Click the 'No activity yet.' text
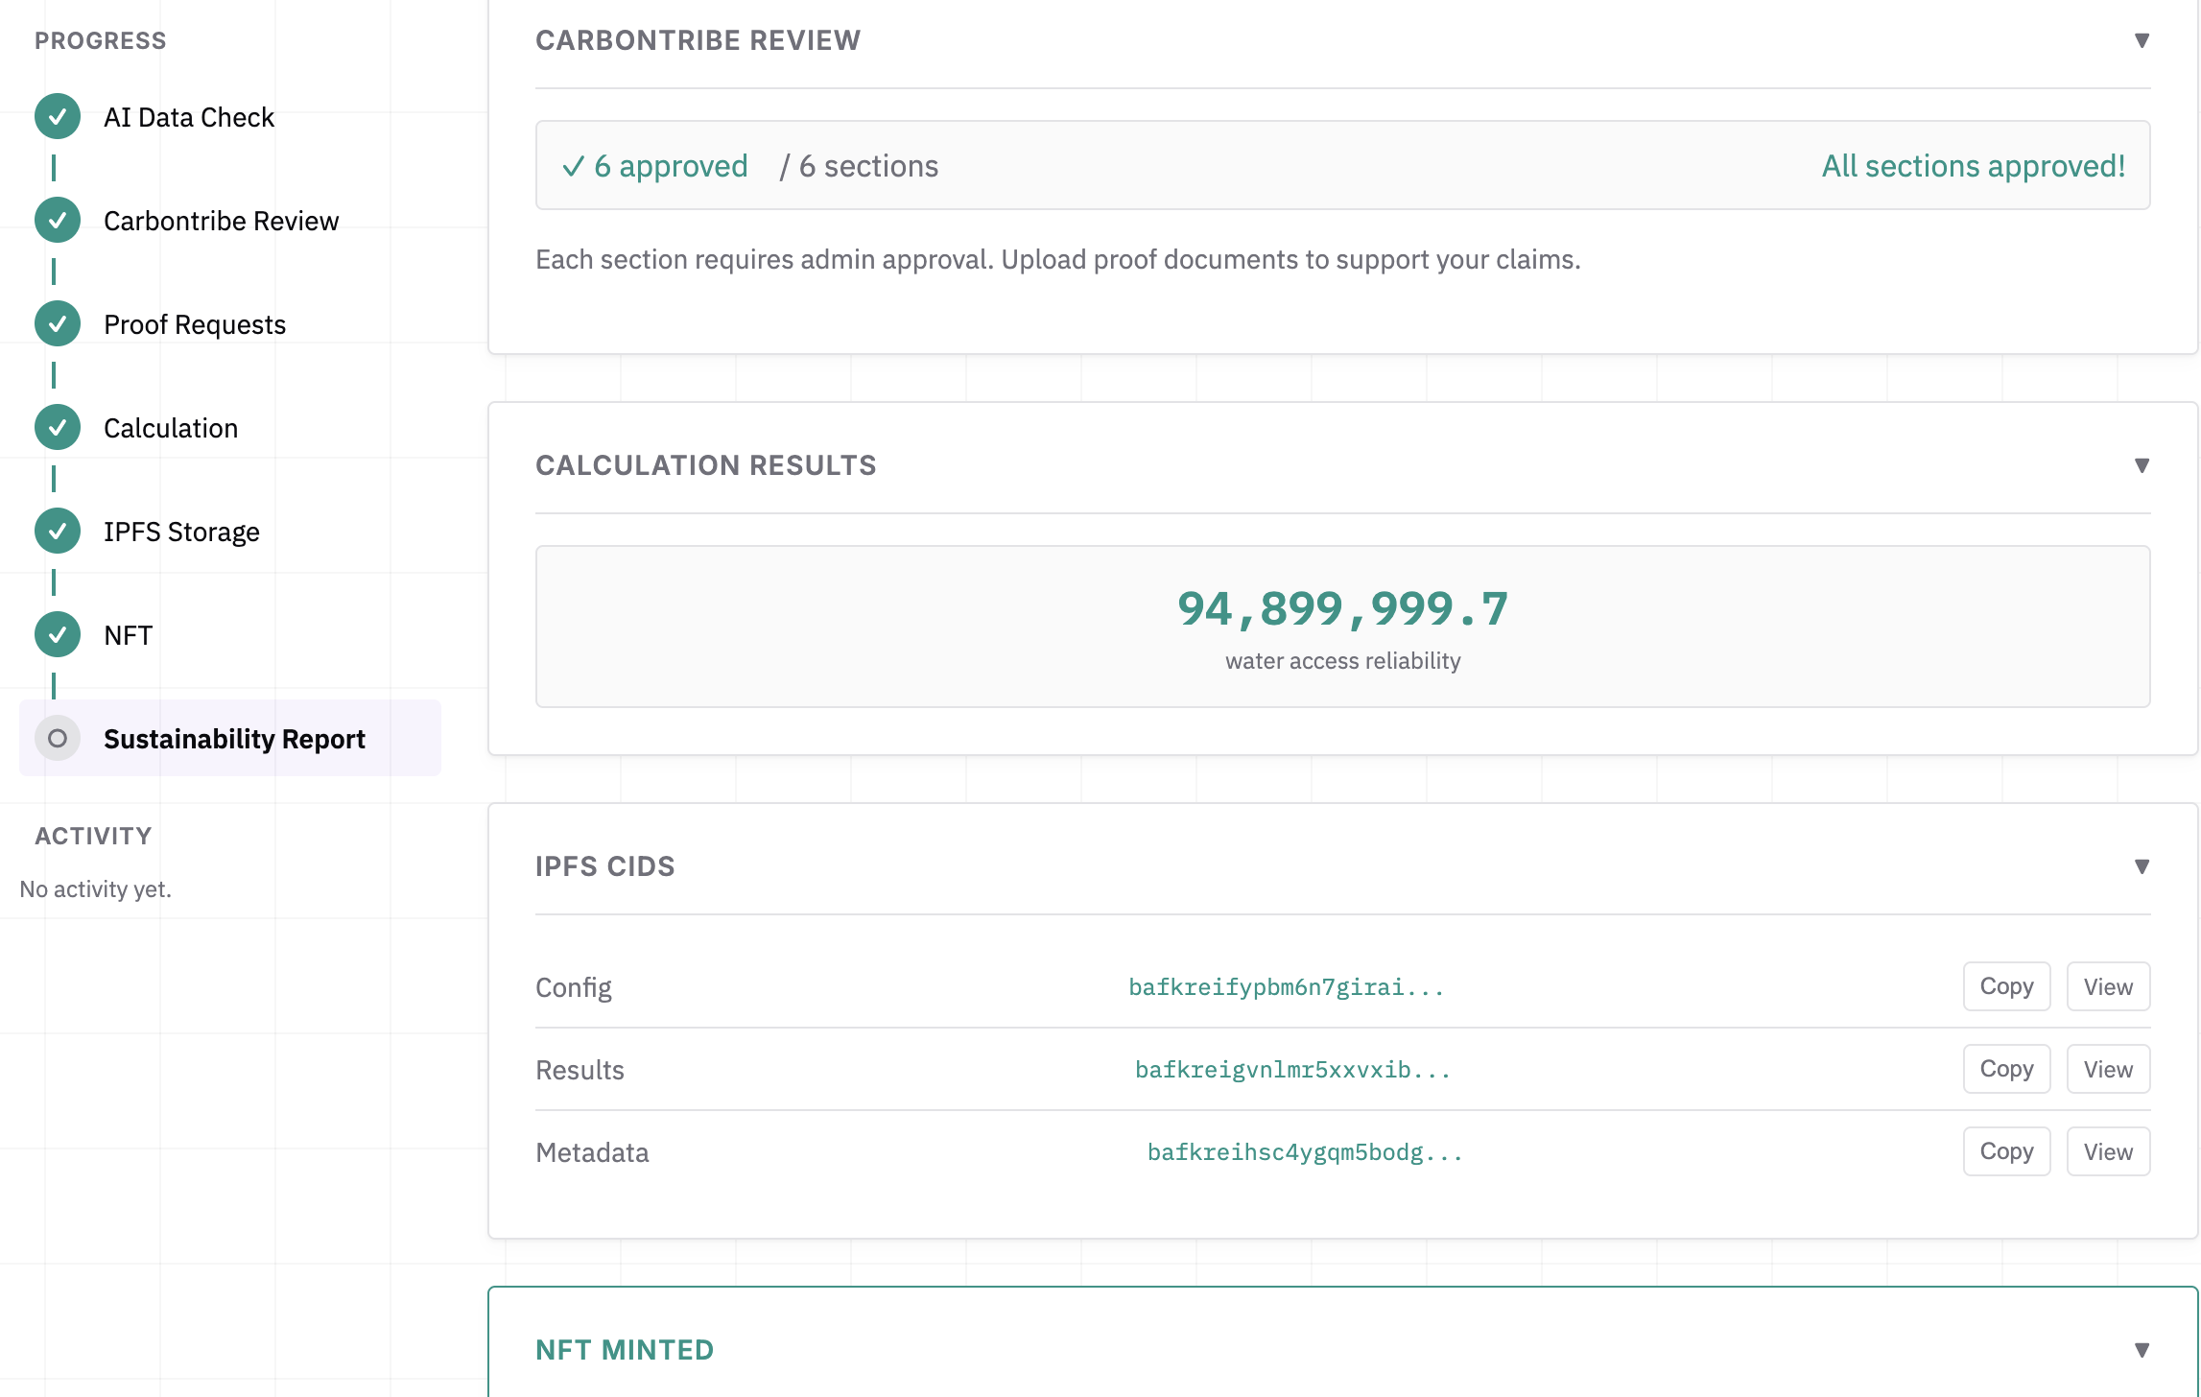 point(96,889)
